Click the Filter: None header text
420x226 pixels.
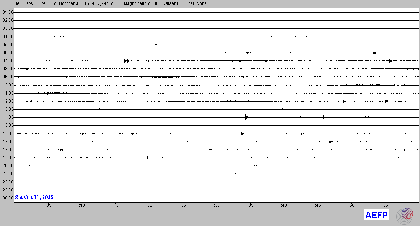[x=195, y=3]
